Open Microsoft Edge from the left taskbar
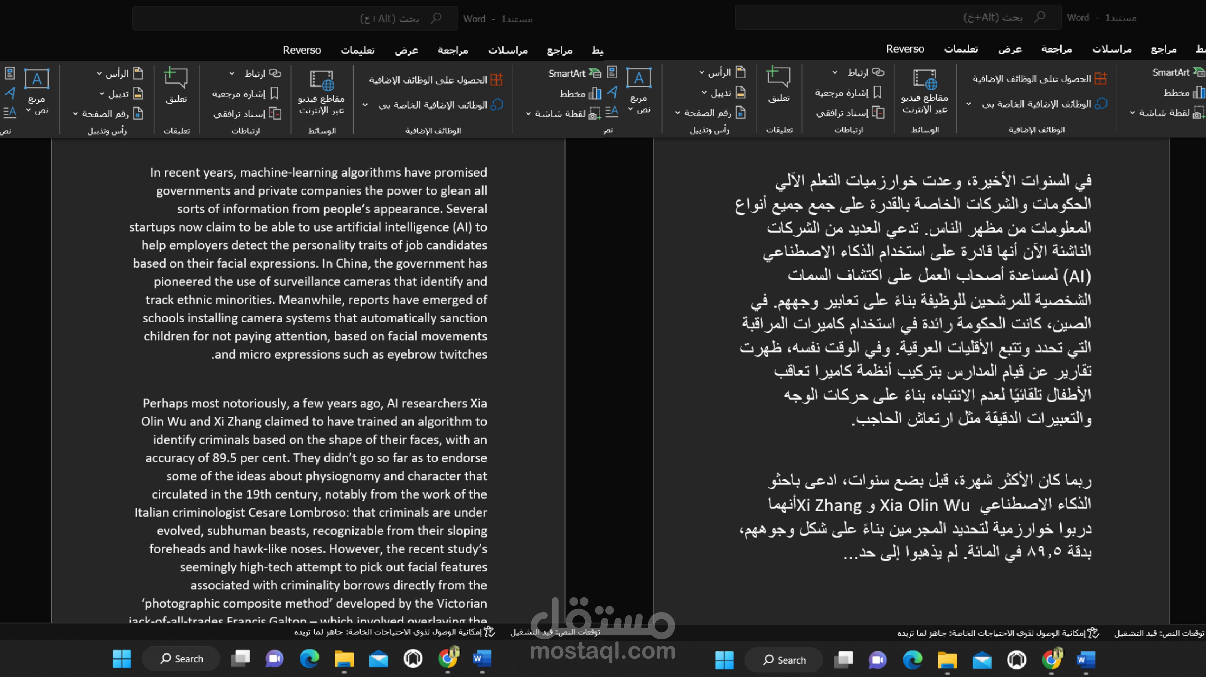This screenshot has height=677, width=1206. tap(309, 659)
